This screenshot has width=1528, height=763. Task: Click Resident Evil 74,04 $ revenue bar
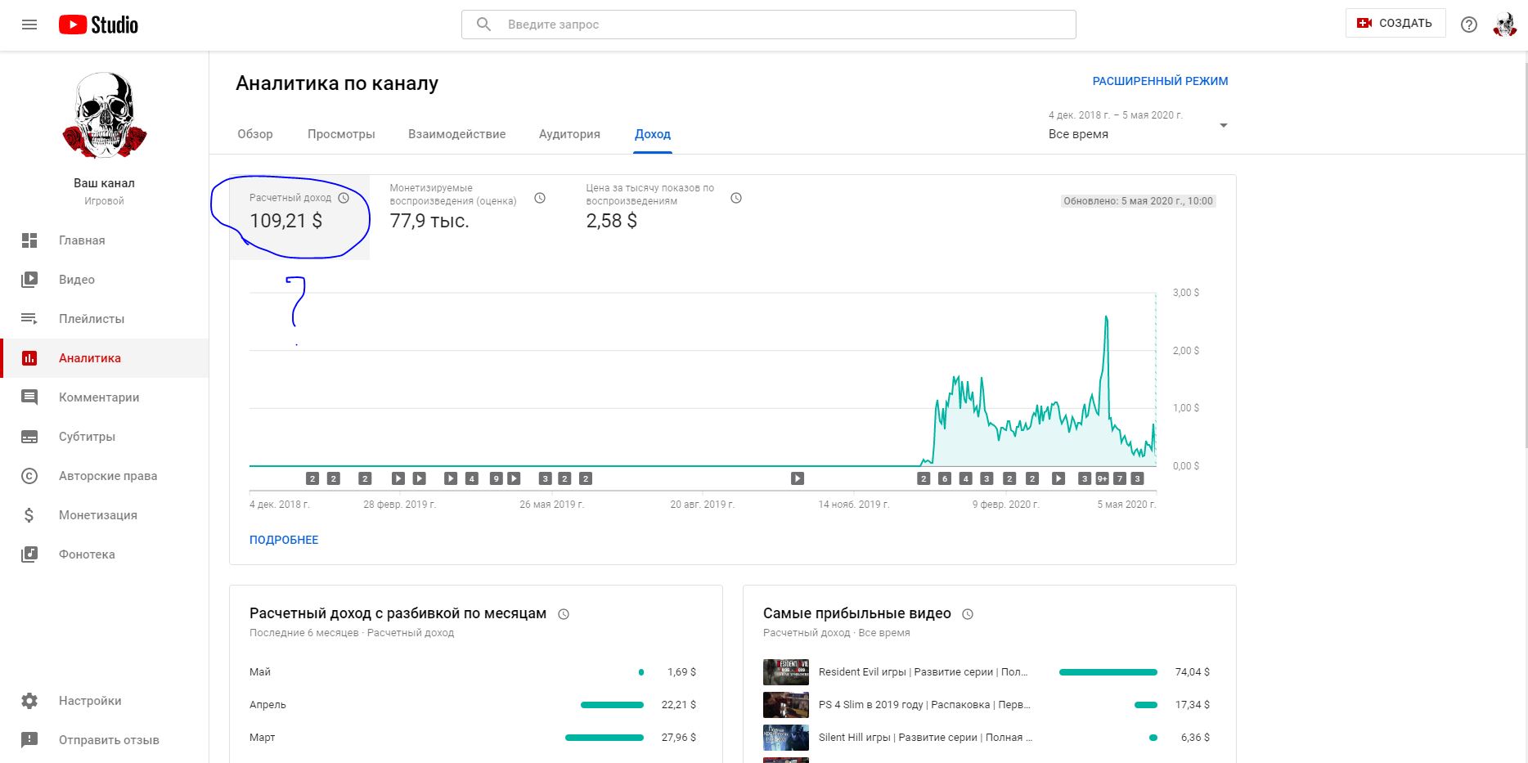[x=1108, y=672]
